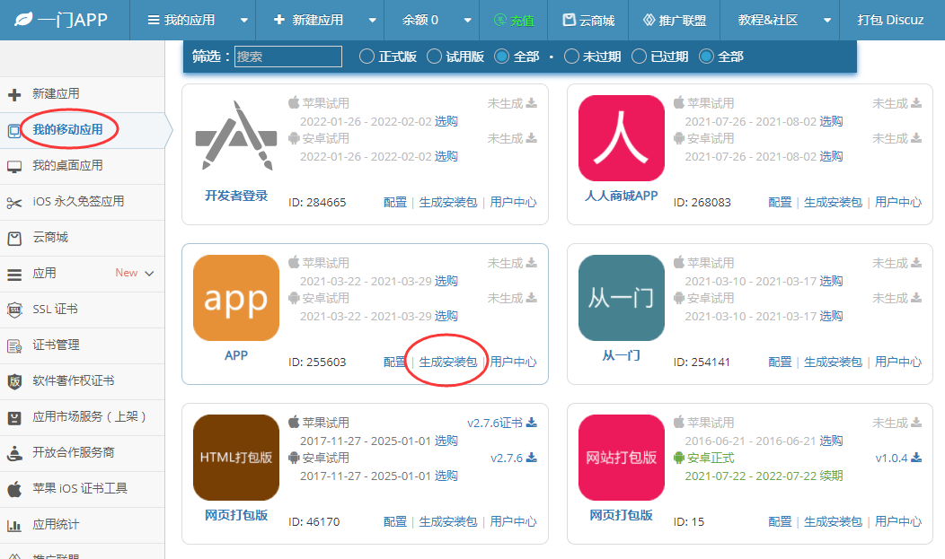Image resolution: width=945 pixels, height=559 pixels.
Task: Open the 教程&社区 dropdown arrow
Action: [827, 21]
